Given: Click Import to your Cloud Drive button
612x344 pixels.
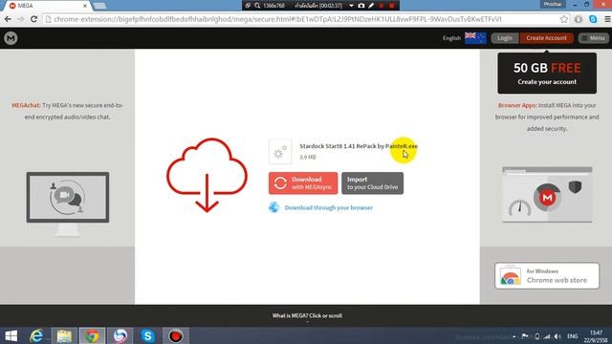Looking at the screenshot, I should click(372, 183).
